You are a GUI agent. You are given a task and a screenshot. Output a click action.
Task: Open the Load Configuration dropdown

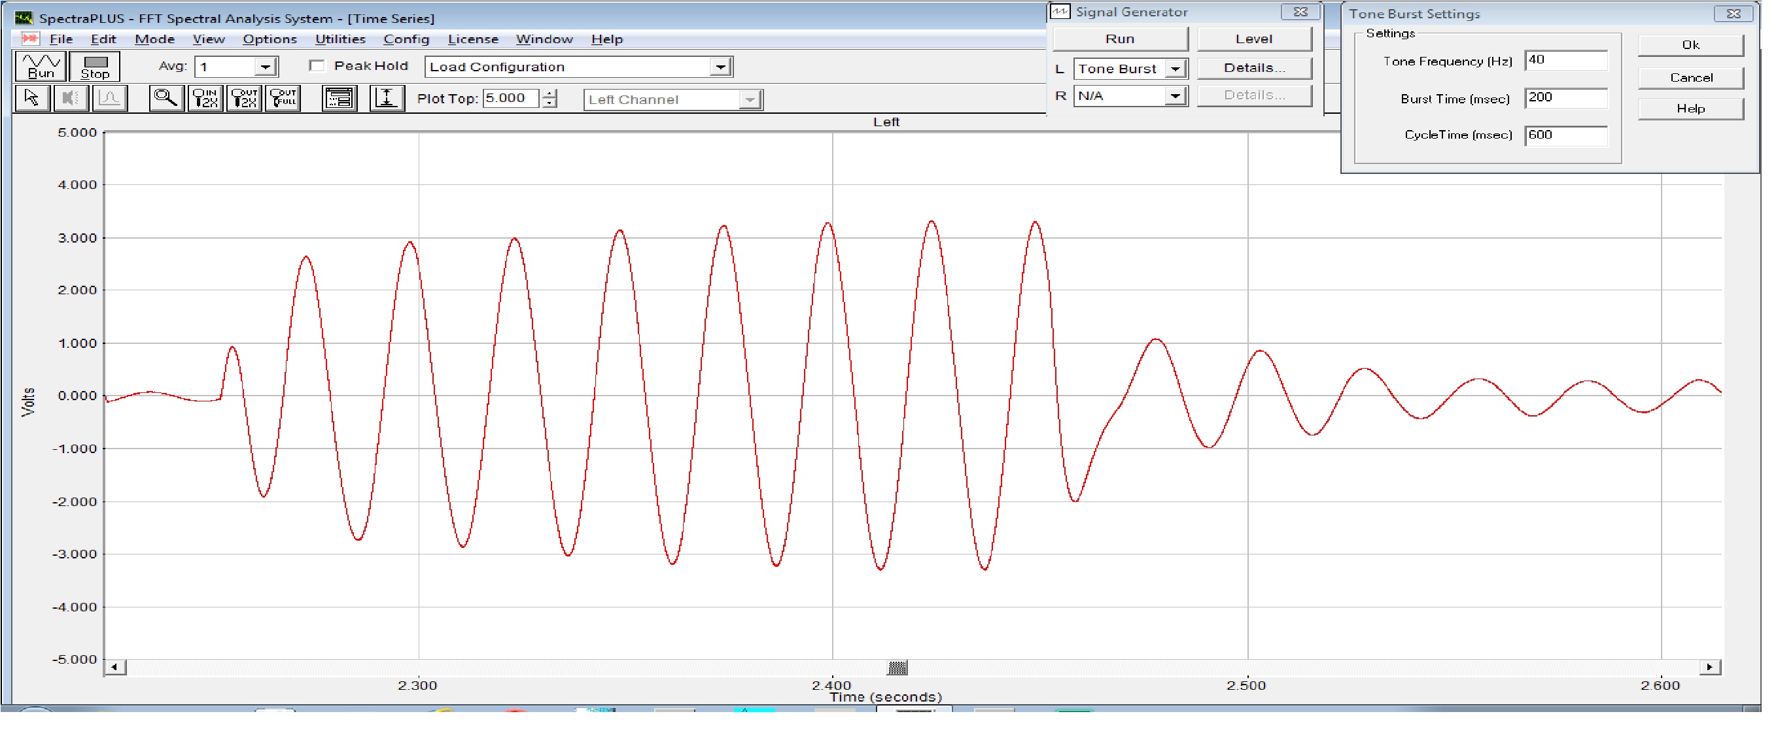pos(720,67)
